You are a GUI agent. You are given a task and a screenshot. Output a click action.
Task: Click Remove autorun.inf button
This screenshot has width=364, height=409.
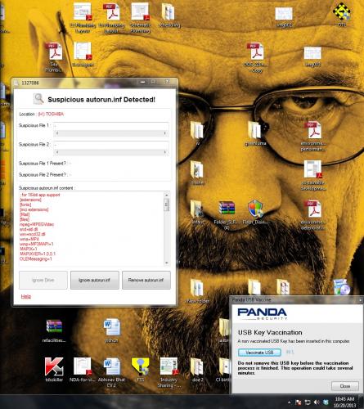[146, 280]
